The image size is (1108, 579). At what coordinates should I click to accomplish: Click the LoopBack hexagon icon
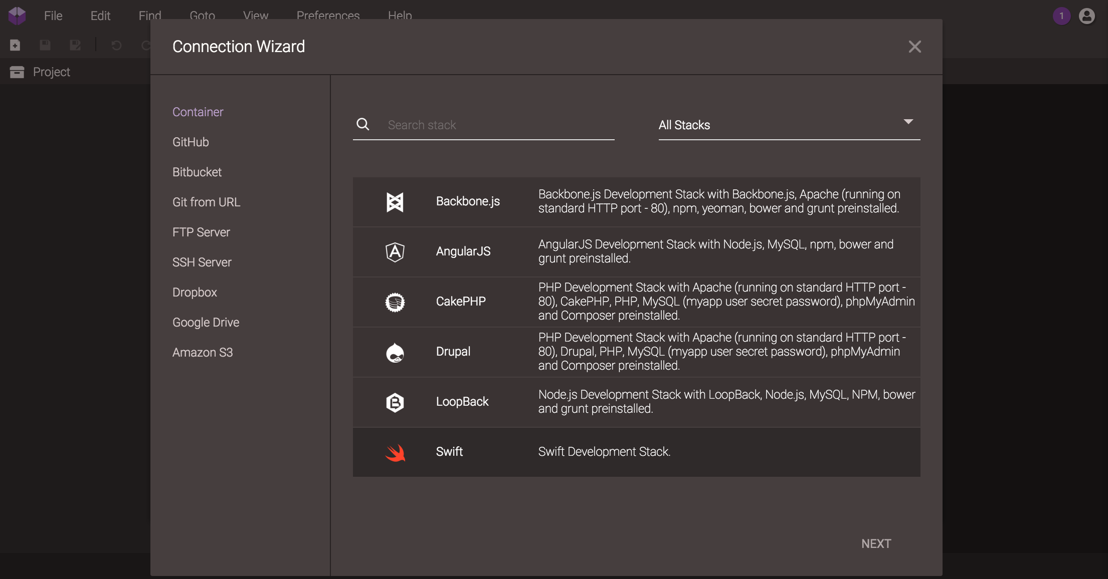[x=395, y=402]
